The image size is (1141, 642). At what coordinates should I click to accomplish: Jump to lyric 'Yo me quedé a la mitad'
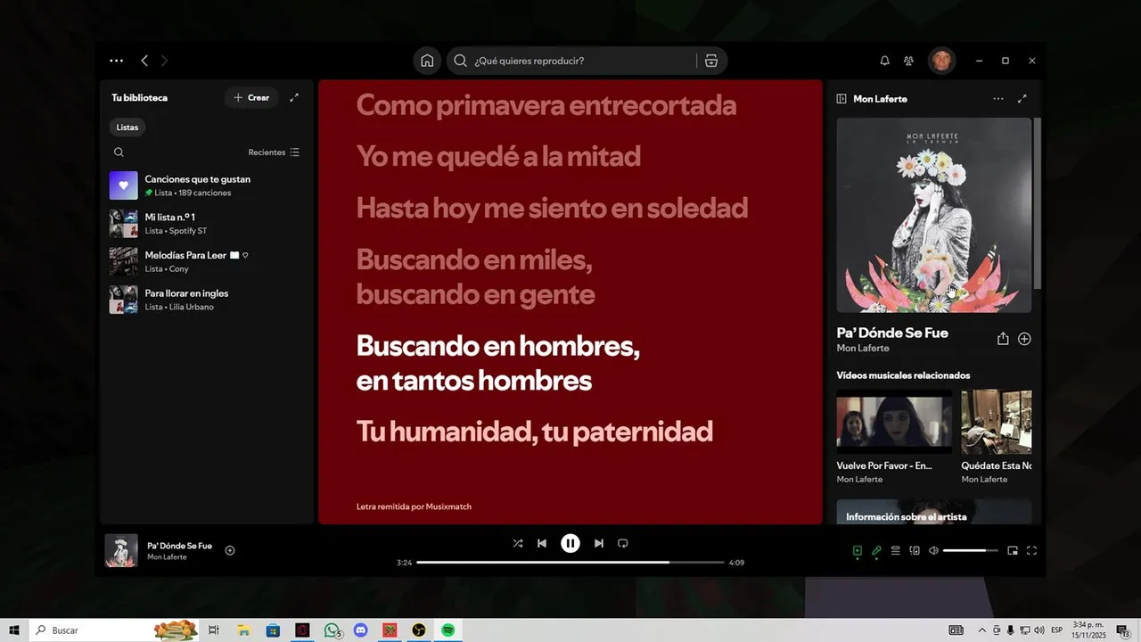tap(498, 156)
